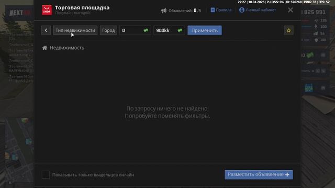This screenshot has width=335, height=188.
Task: Close the Торговая площадка window
Action: coord(291,10)
